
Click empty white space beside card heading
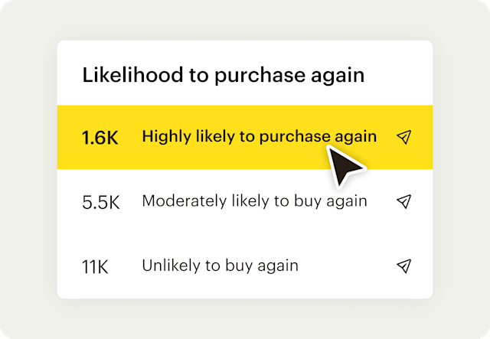point(398,75)
